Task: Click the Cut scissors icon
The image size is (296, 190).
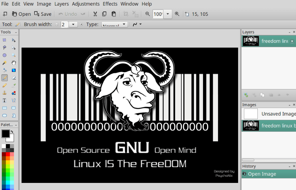Action: (95, 14)
